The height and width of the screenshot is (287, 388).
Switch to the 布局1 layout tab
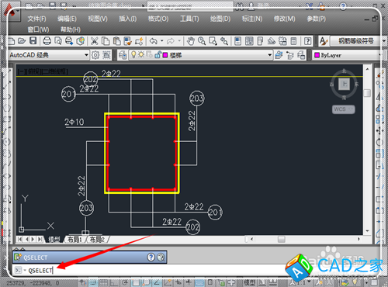click(x=74, y=240)
